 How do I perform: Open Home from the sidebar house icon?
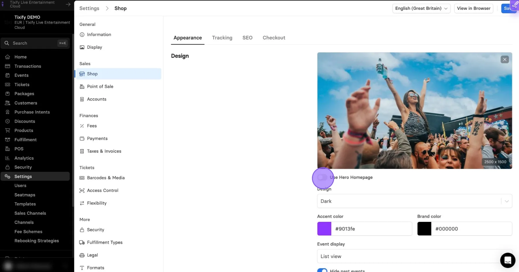pos(8,57)
